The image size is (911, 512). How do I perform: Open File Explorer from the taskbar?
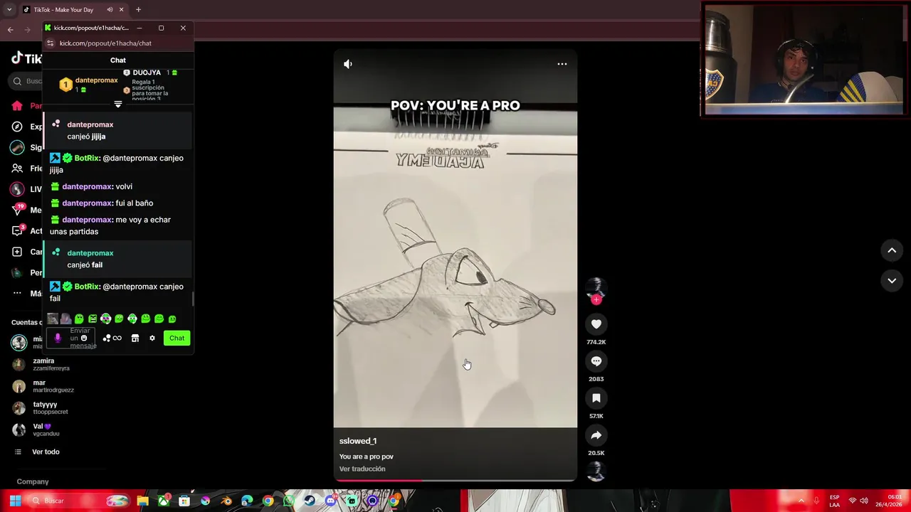click(x=142, y=501)
